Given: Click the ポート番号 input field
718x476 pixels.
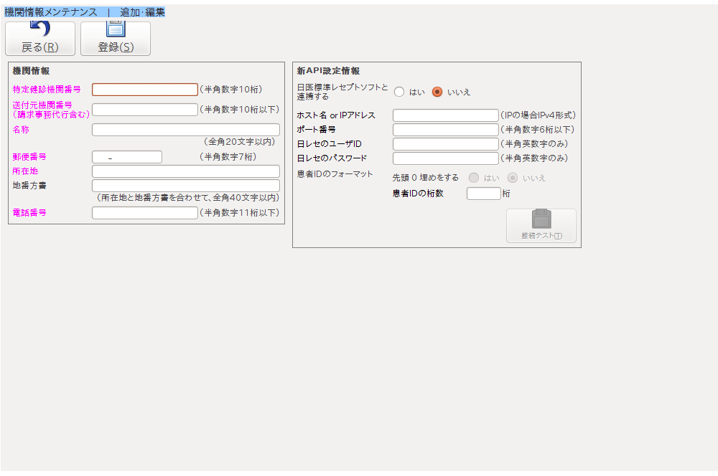Looking at the screenshot, I should [x=446, y=130].
